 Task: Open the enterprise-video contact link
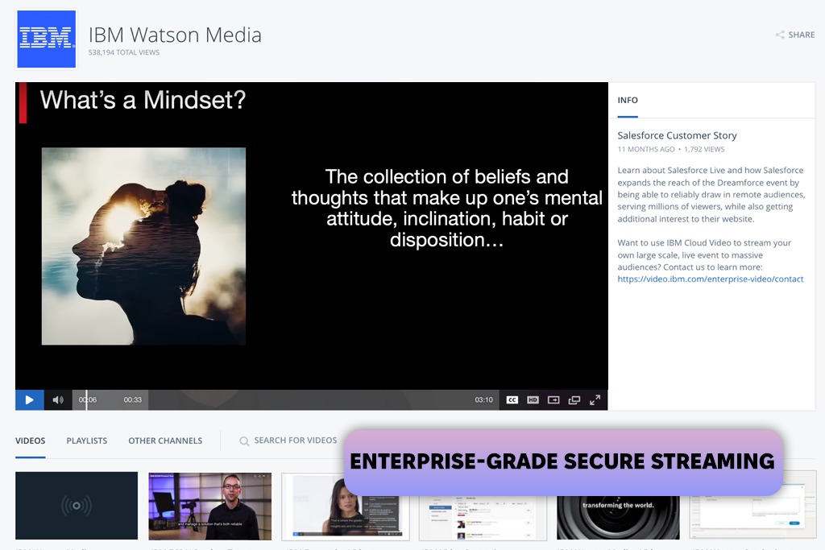coord(711,279)
